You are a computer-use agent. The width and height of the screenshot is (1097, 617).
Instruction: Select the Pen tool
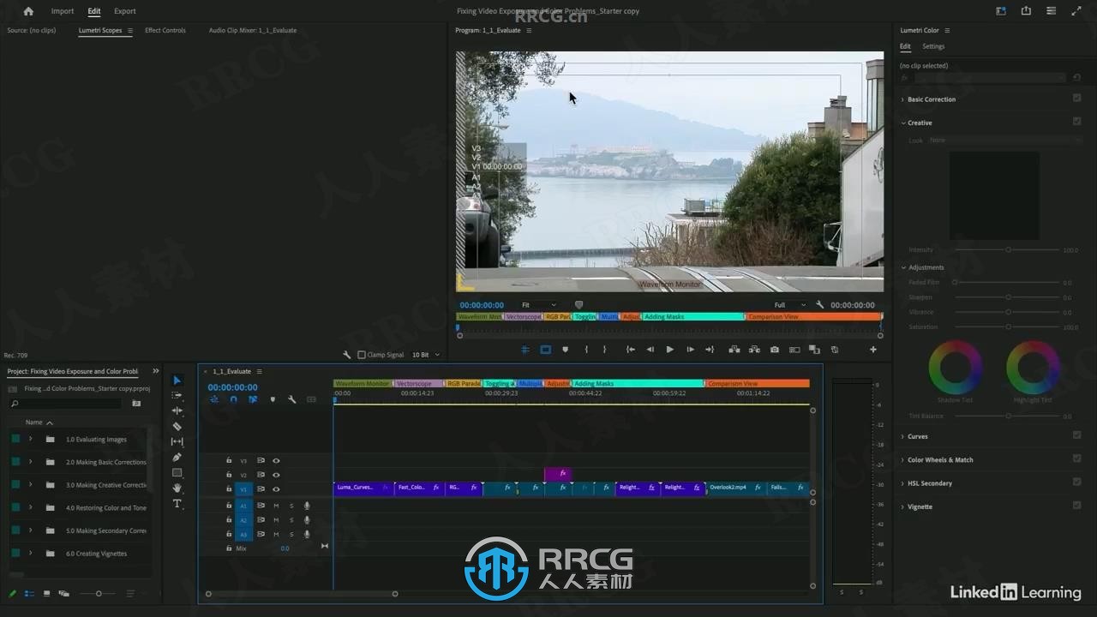point(177,457)
